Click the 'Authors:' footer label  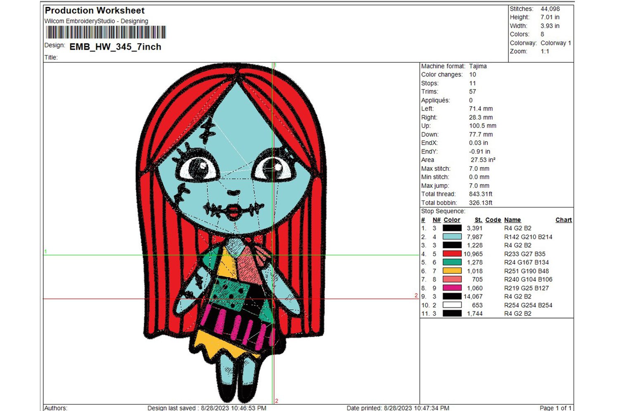pyautogui.click(x=56, y=408)
